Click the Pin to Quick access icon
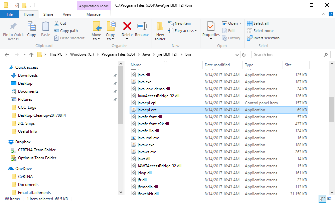Viewport: 335px width, 203px height. click(13, 27)
